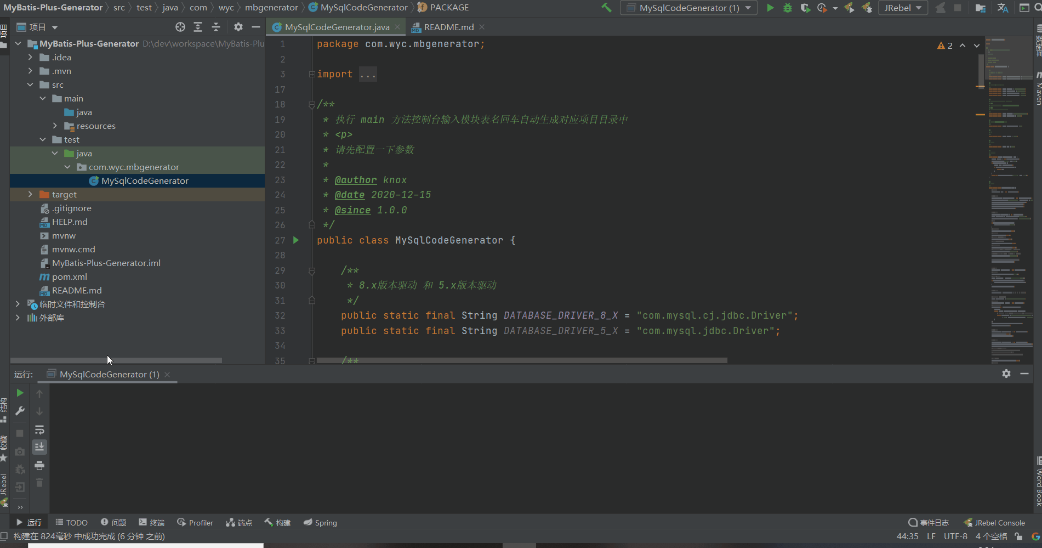Go to previous highlighted error arrow
1042x548 pixels.
963,46
